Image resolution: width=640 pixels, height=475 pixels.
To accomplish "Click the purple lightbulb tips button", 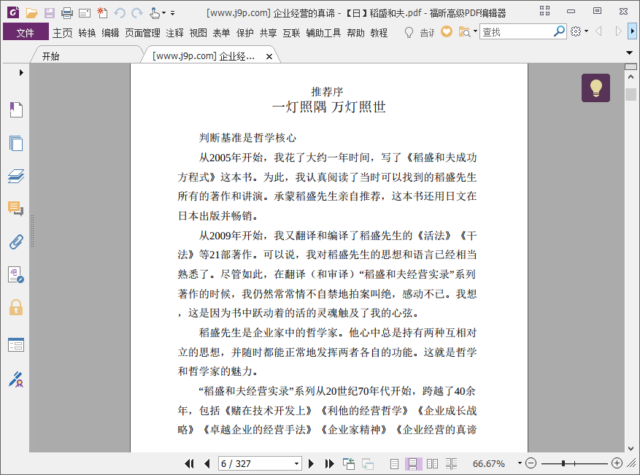I will 596,88.
